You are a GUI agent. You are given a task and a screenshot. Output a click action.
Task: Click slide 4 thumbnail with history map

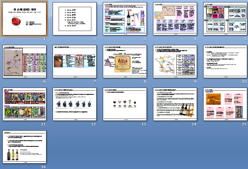tap(175, 19)
